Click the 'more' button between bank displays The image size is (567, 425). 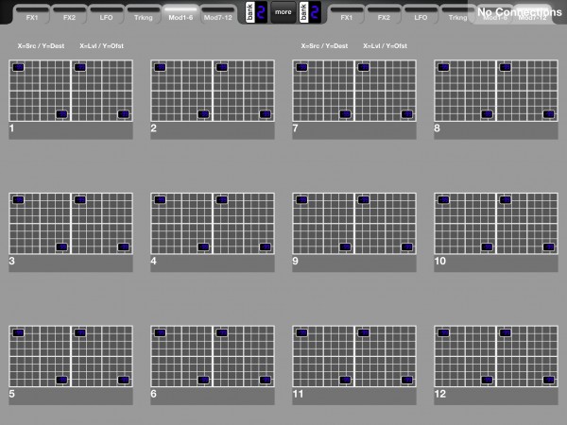click(x=283, y=12)
